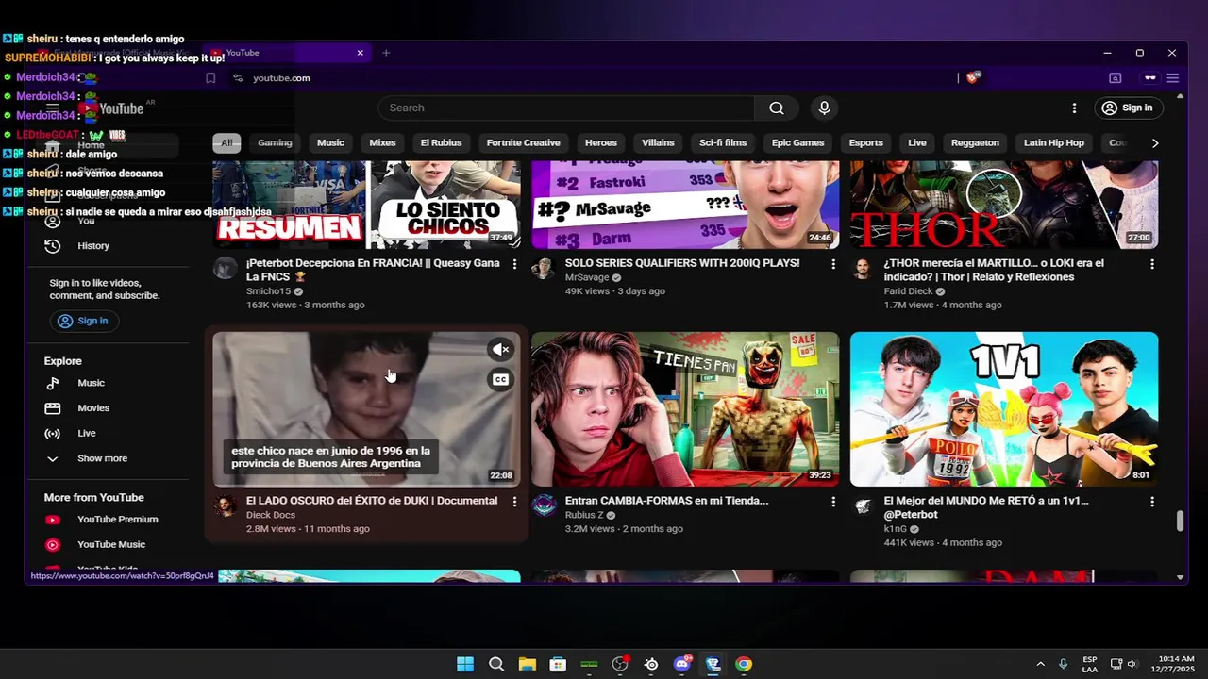The height and width of the screenshot is (679, 1208).
Task: Open the 'SOLO SERIES QUALIFIERS WITH 200IQ PLAYS' title
Action: pyautogui.click(x=682, y=263)
